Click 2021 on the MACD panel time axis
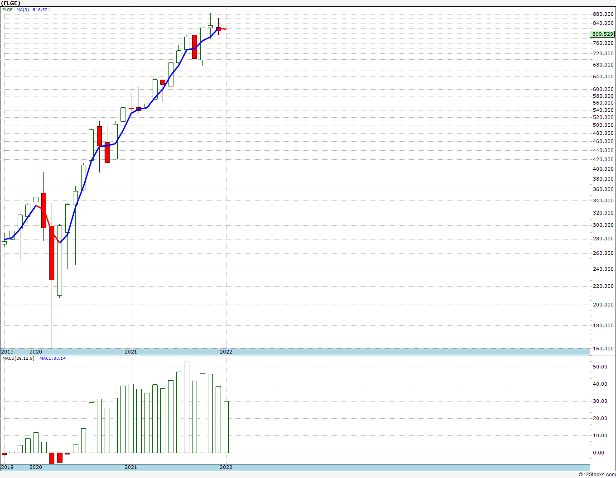The height and width of the screenshot is (478, 616). [x=131, y=467]
